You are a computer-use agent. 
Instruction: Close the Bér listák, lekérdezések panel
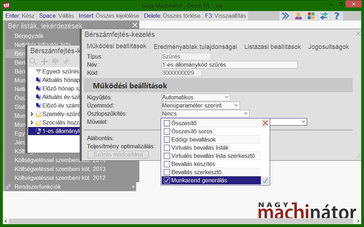(x=135, y=25)
